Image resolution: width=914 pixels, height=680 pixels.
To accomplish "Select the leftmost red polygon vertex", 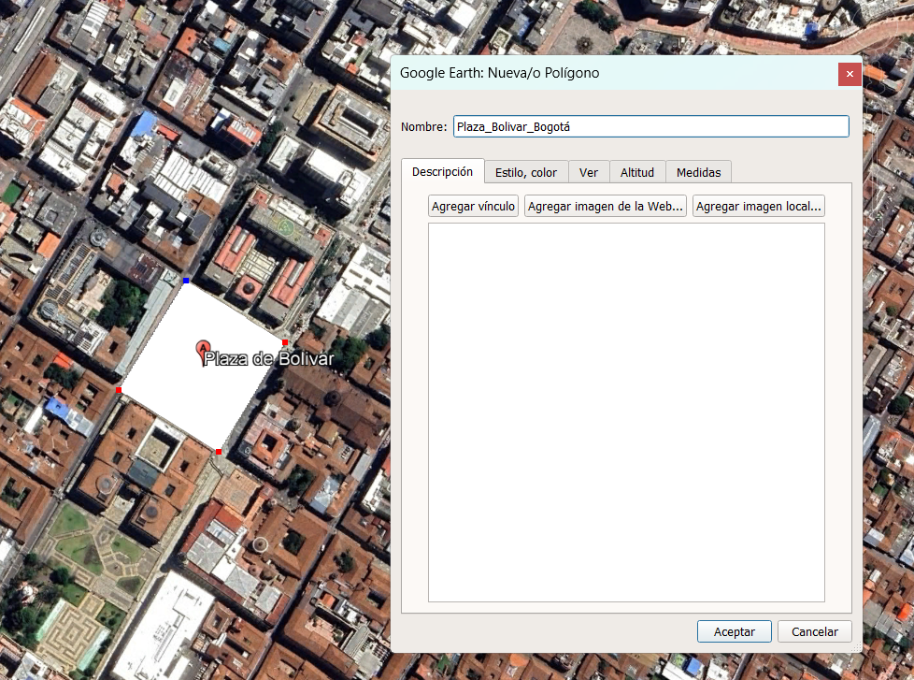I will [119, 390].
